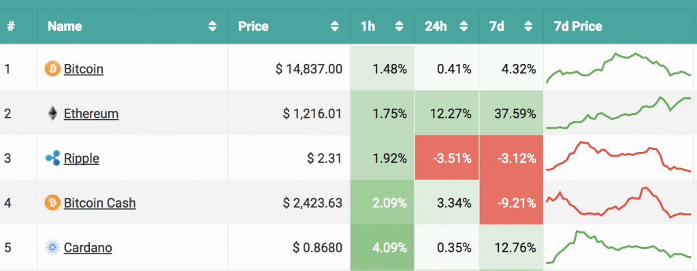Click the Cardano logo icon
The height and width of the screenshot is (271, 697).
tap(52, 247)
